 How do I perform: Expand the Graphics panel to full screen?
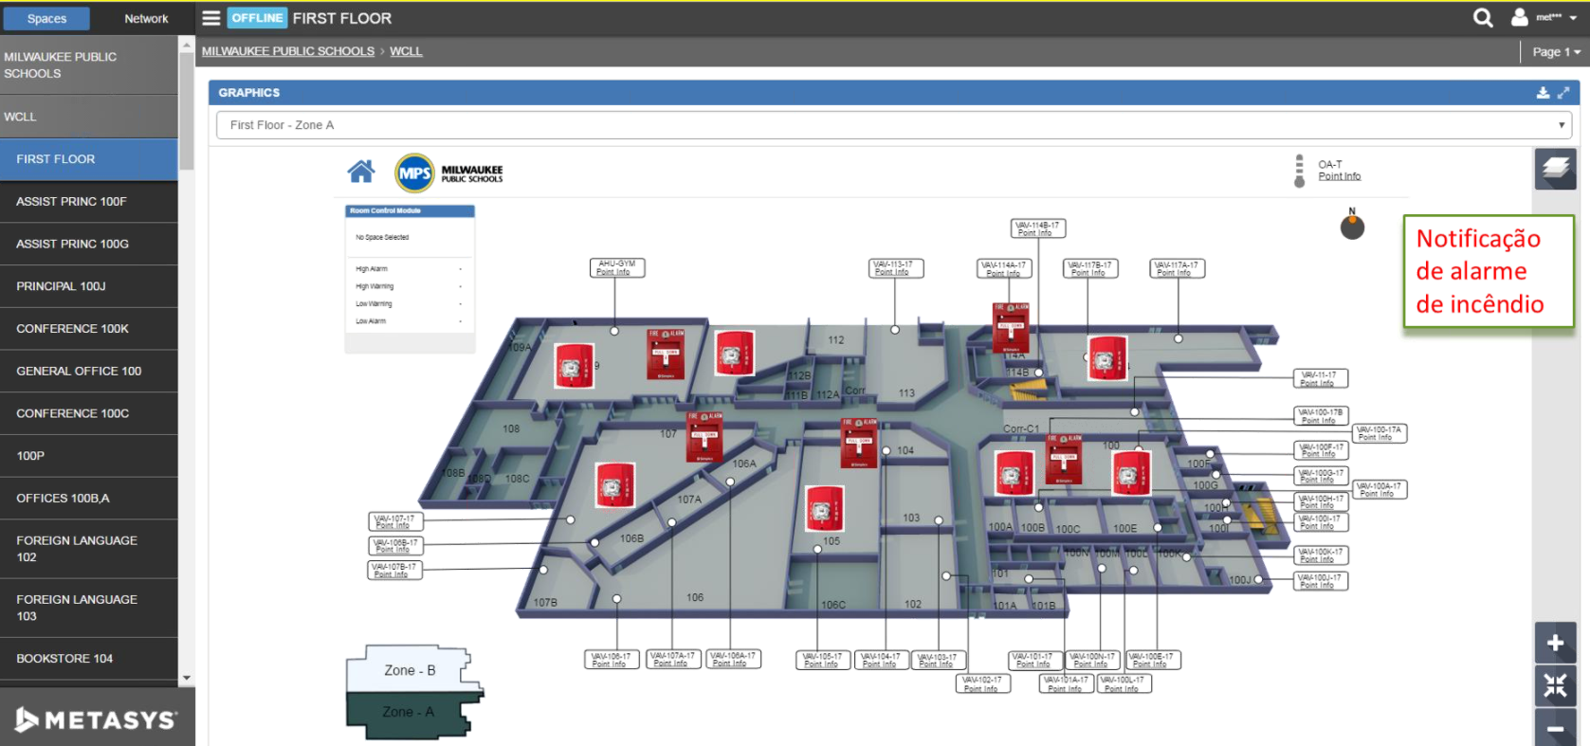[1563, 93]
